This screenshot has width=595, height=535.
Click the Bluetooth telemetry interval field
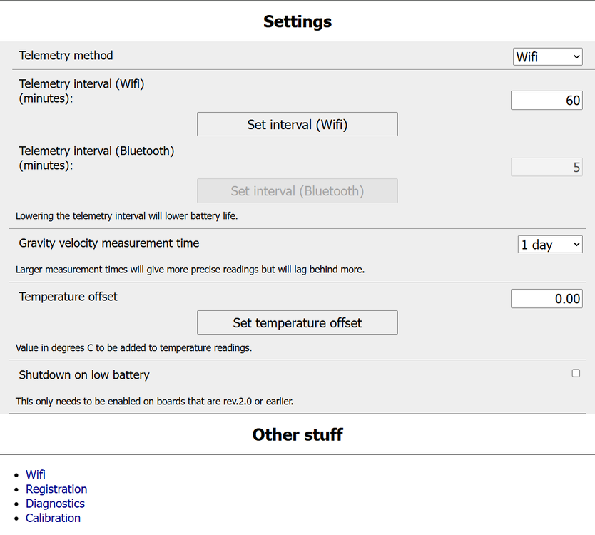coord(546,168)
